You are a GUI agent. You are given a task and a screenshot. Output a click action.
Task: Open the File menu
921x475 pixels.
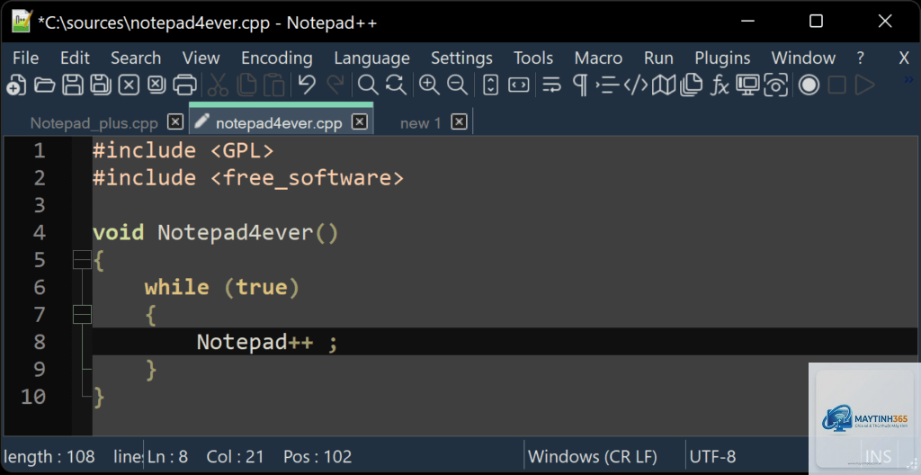tap(26, 58)
